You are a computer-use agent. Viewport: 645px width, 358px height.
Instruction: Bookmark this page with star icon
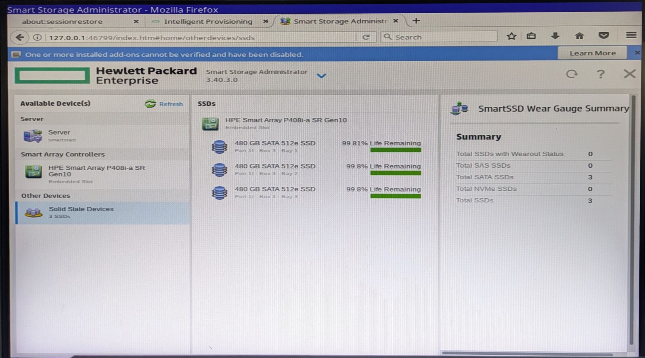pos(511,36)
